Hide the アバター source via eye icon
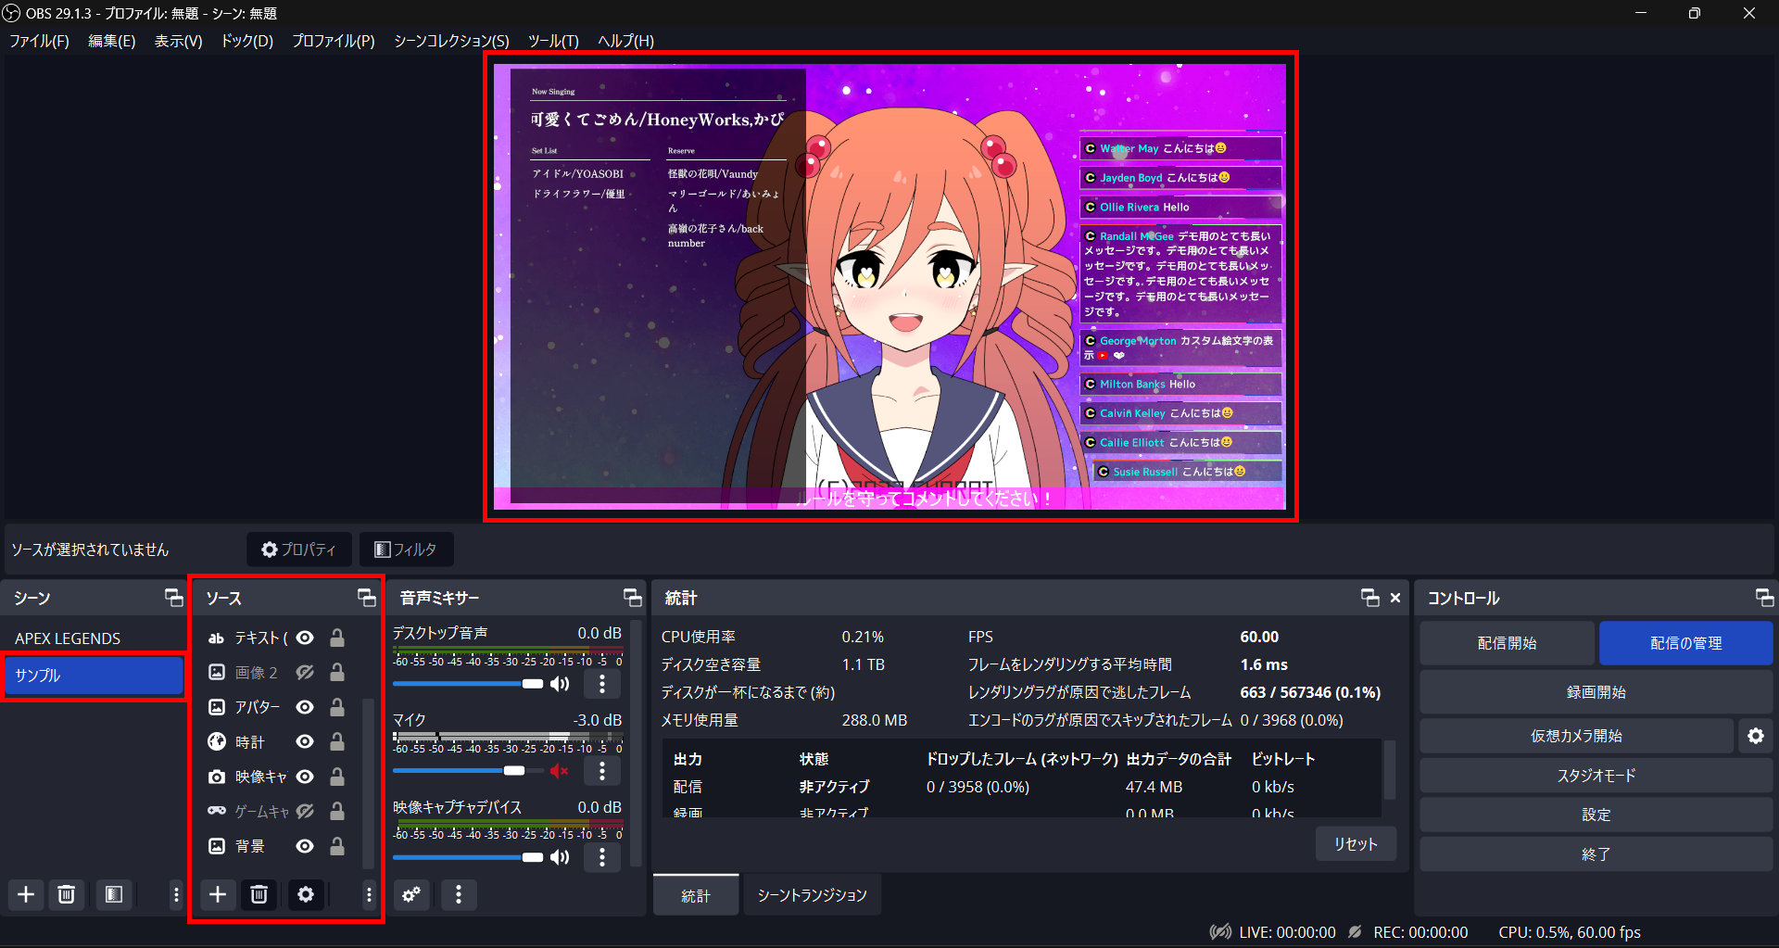1779x948 pixels. pos(305,707)
